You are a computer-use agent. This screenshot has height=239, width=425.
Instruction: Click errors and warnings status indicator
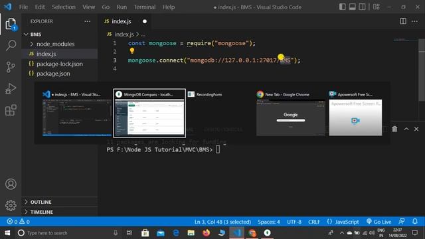coord(18,222)
